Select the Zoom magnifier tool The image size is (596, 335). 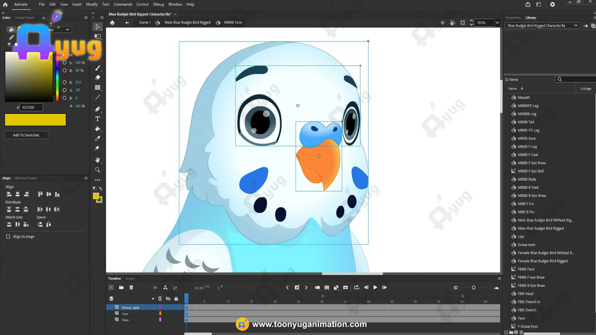click(x=97, y=170)
